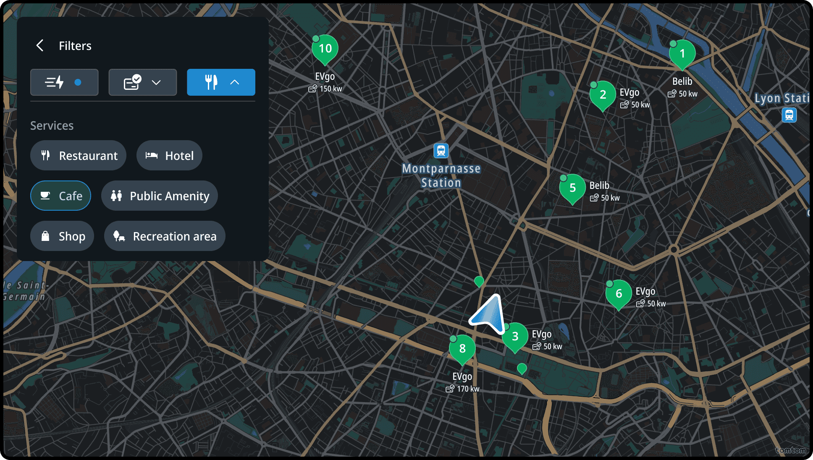Select charging station pin number 10
813x460 pixels.
pos(325,50)
